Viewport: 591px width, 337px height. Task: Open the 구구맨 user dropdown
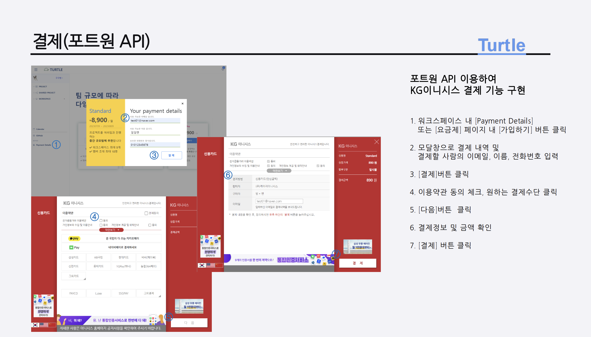[59, 78]
